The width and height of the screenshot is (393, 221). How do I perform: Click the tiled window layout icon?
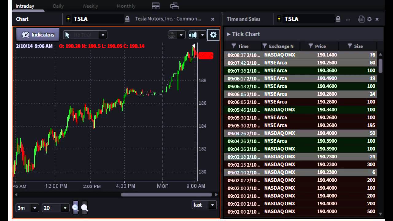(156, 6)
